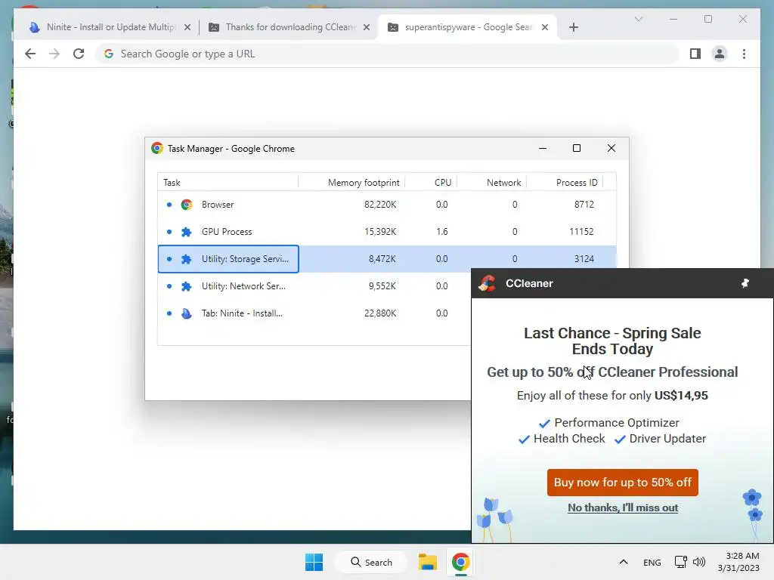
Task: Select the Tab: Ninite process row
Action: (x=315, y=313)
